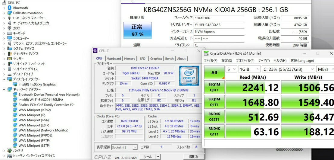The width and height of the screenshot is (334, 160).
Task: Click the CrystalDiskMark title bar icon
Action: click(206, 53)
